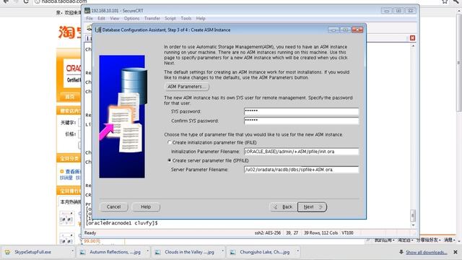Click the SecureCRT title bar app icon
This screenshot has height=260, width=462.
point(87,11)
